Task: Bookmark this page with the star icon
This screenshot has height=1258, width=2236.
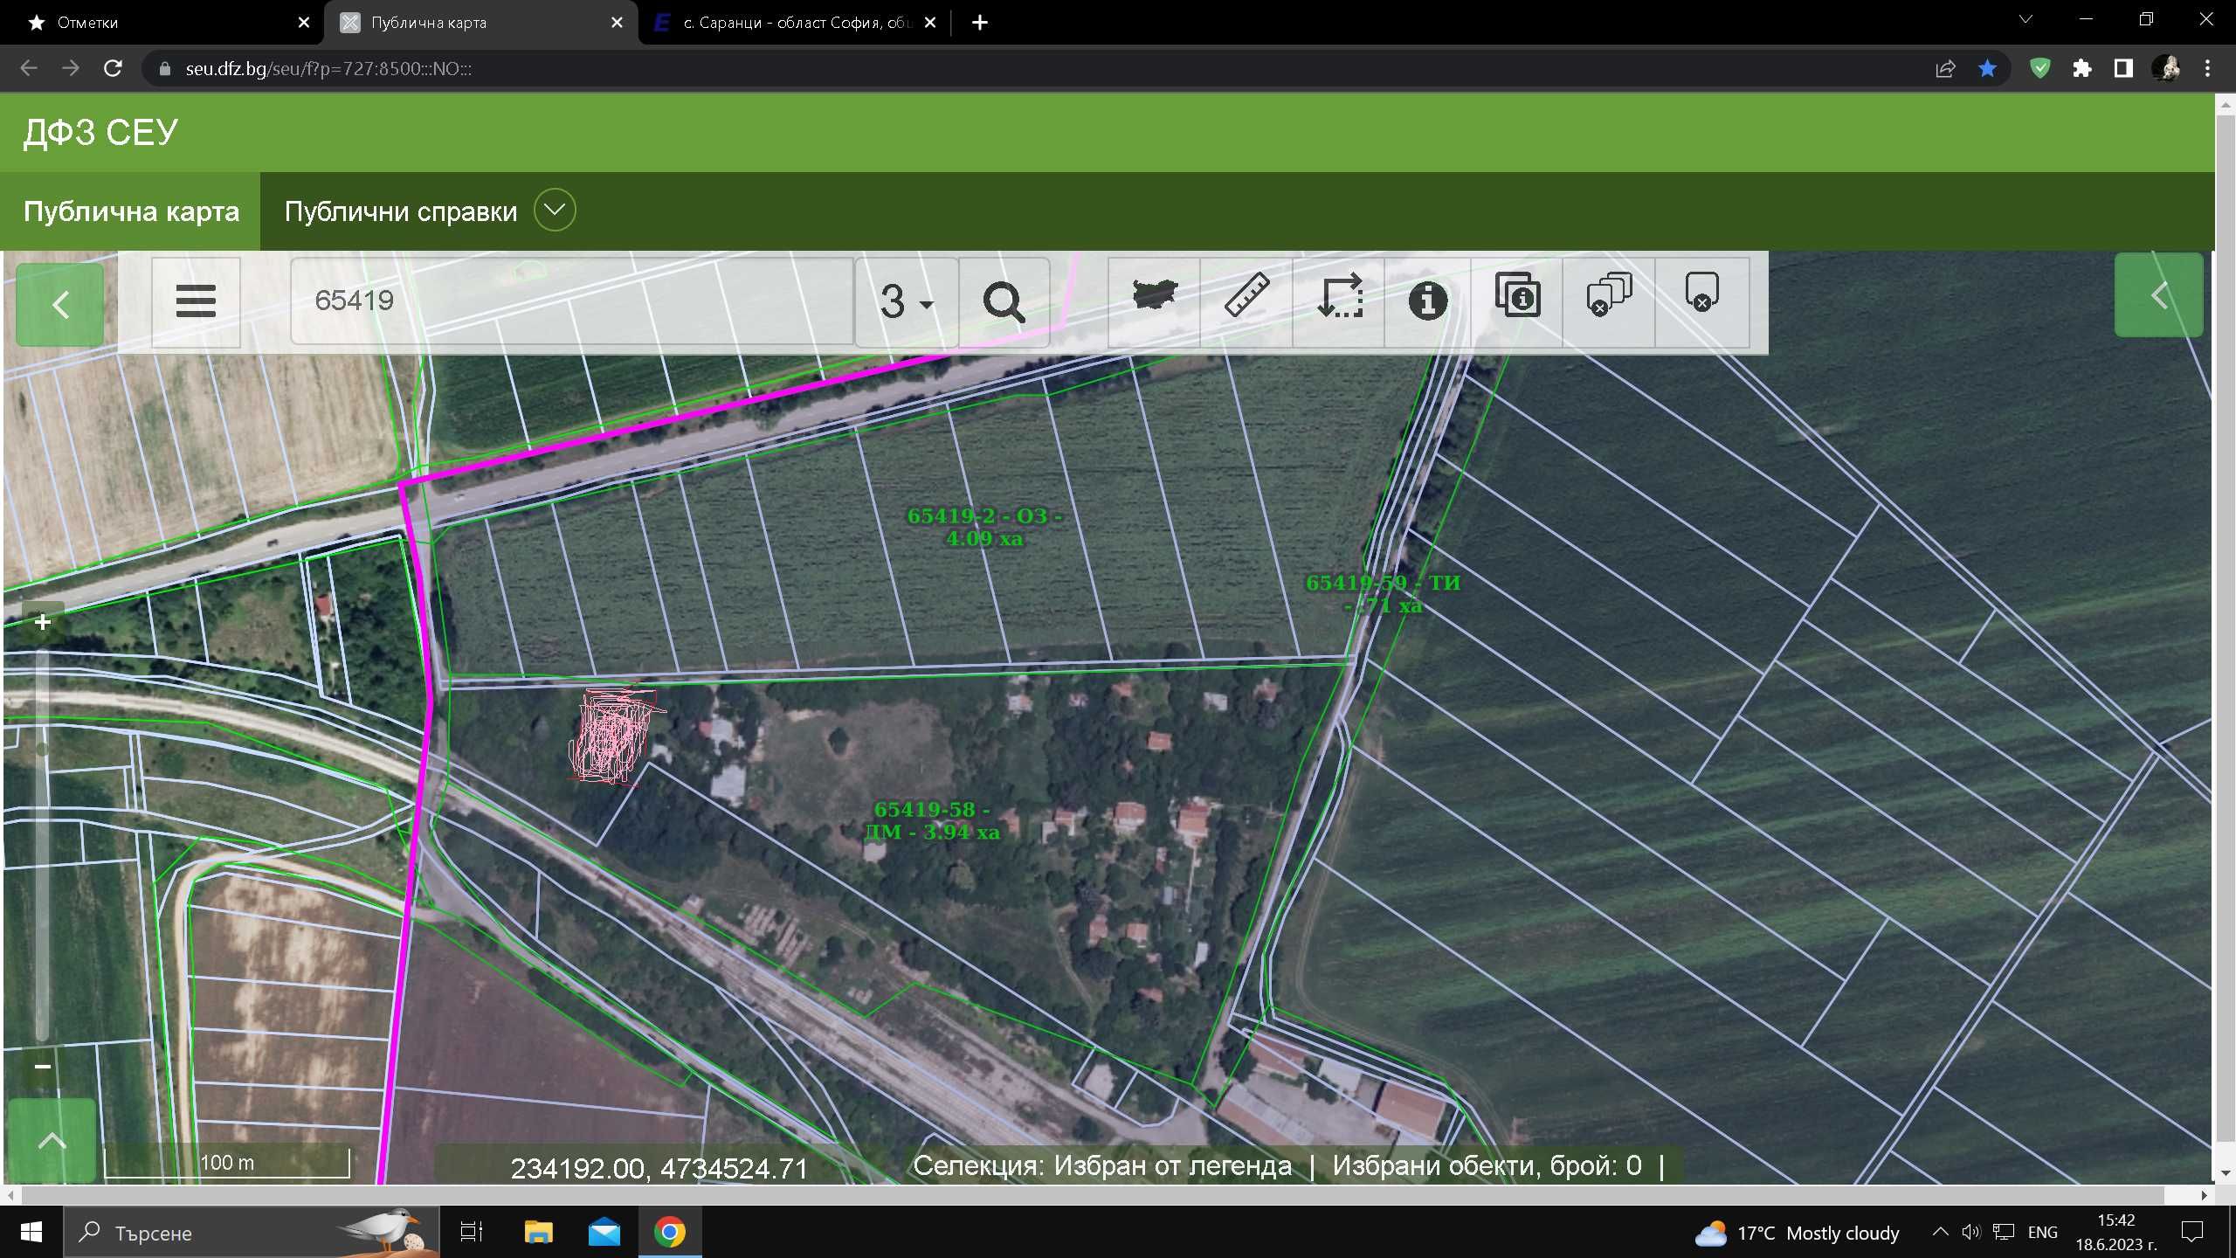Action: (1987, 68)
